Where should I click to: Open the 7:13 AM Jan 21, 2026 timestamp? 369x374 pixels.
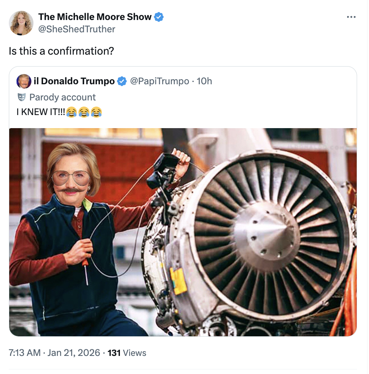pyautogui.click(x=54, y=352)
